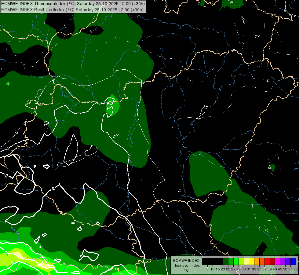Click legend tick value 5
Viewport: 299px width, 275px height.
tap(207, 269)
